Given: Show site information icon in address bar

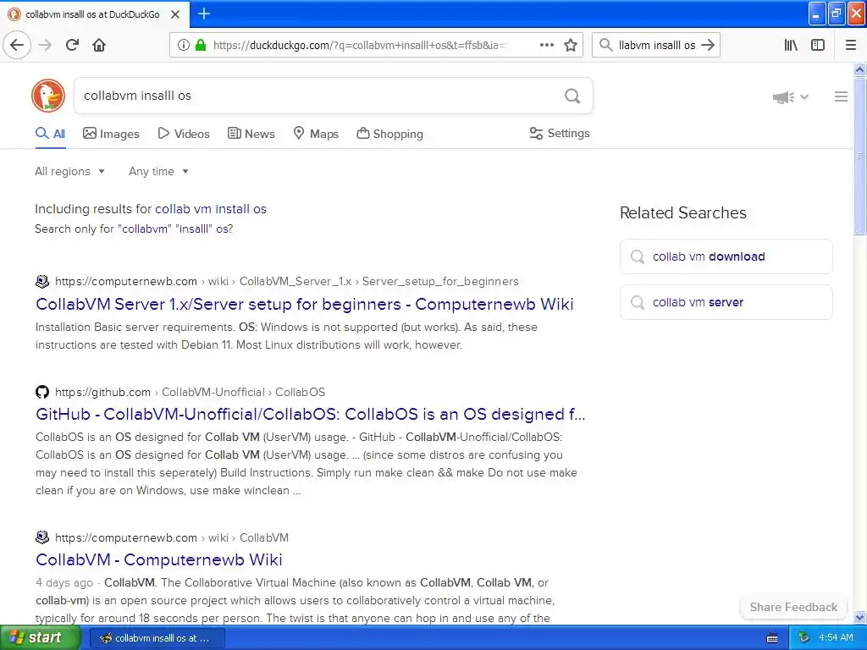Looking at the screenshot, I should point(183,45).
